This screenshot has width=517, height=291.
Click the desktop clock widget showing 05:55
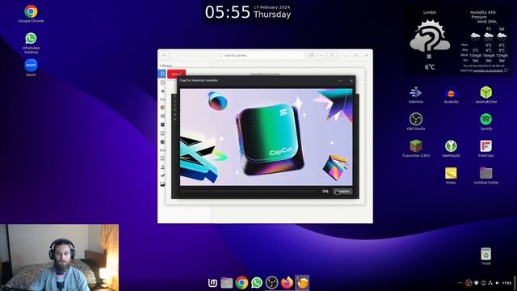pyautogui.click(x=228, y=12)
